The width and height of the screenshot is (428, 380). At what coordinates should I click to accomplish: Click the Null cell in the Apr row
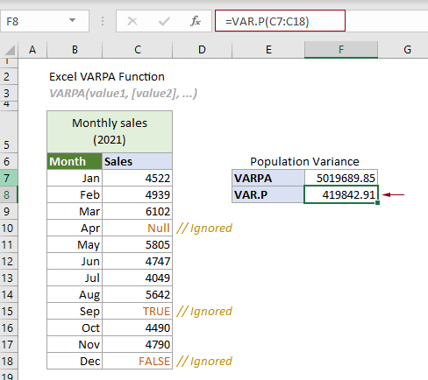coord(138,228)
